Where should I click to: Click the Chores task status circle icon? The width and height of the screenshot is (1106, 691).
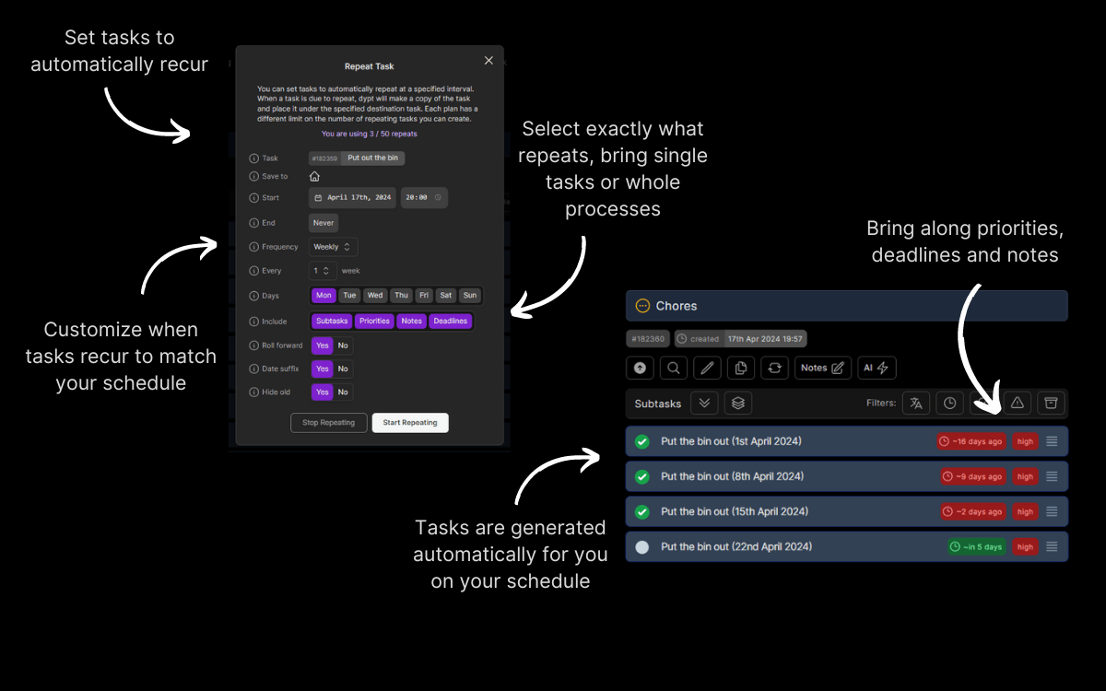[642, 306]
